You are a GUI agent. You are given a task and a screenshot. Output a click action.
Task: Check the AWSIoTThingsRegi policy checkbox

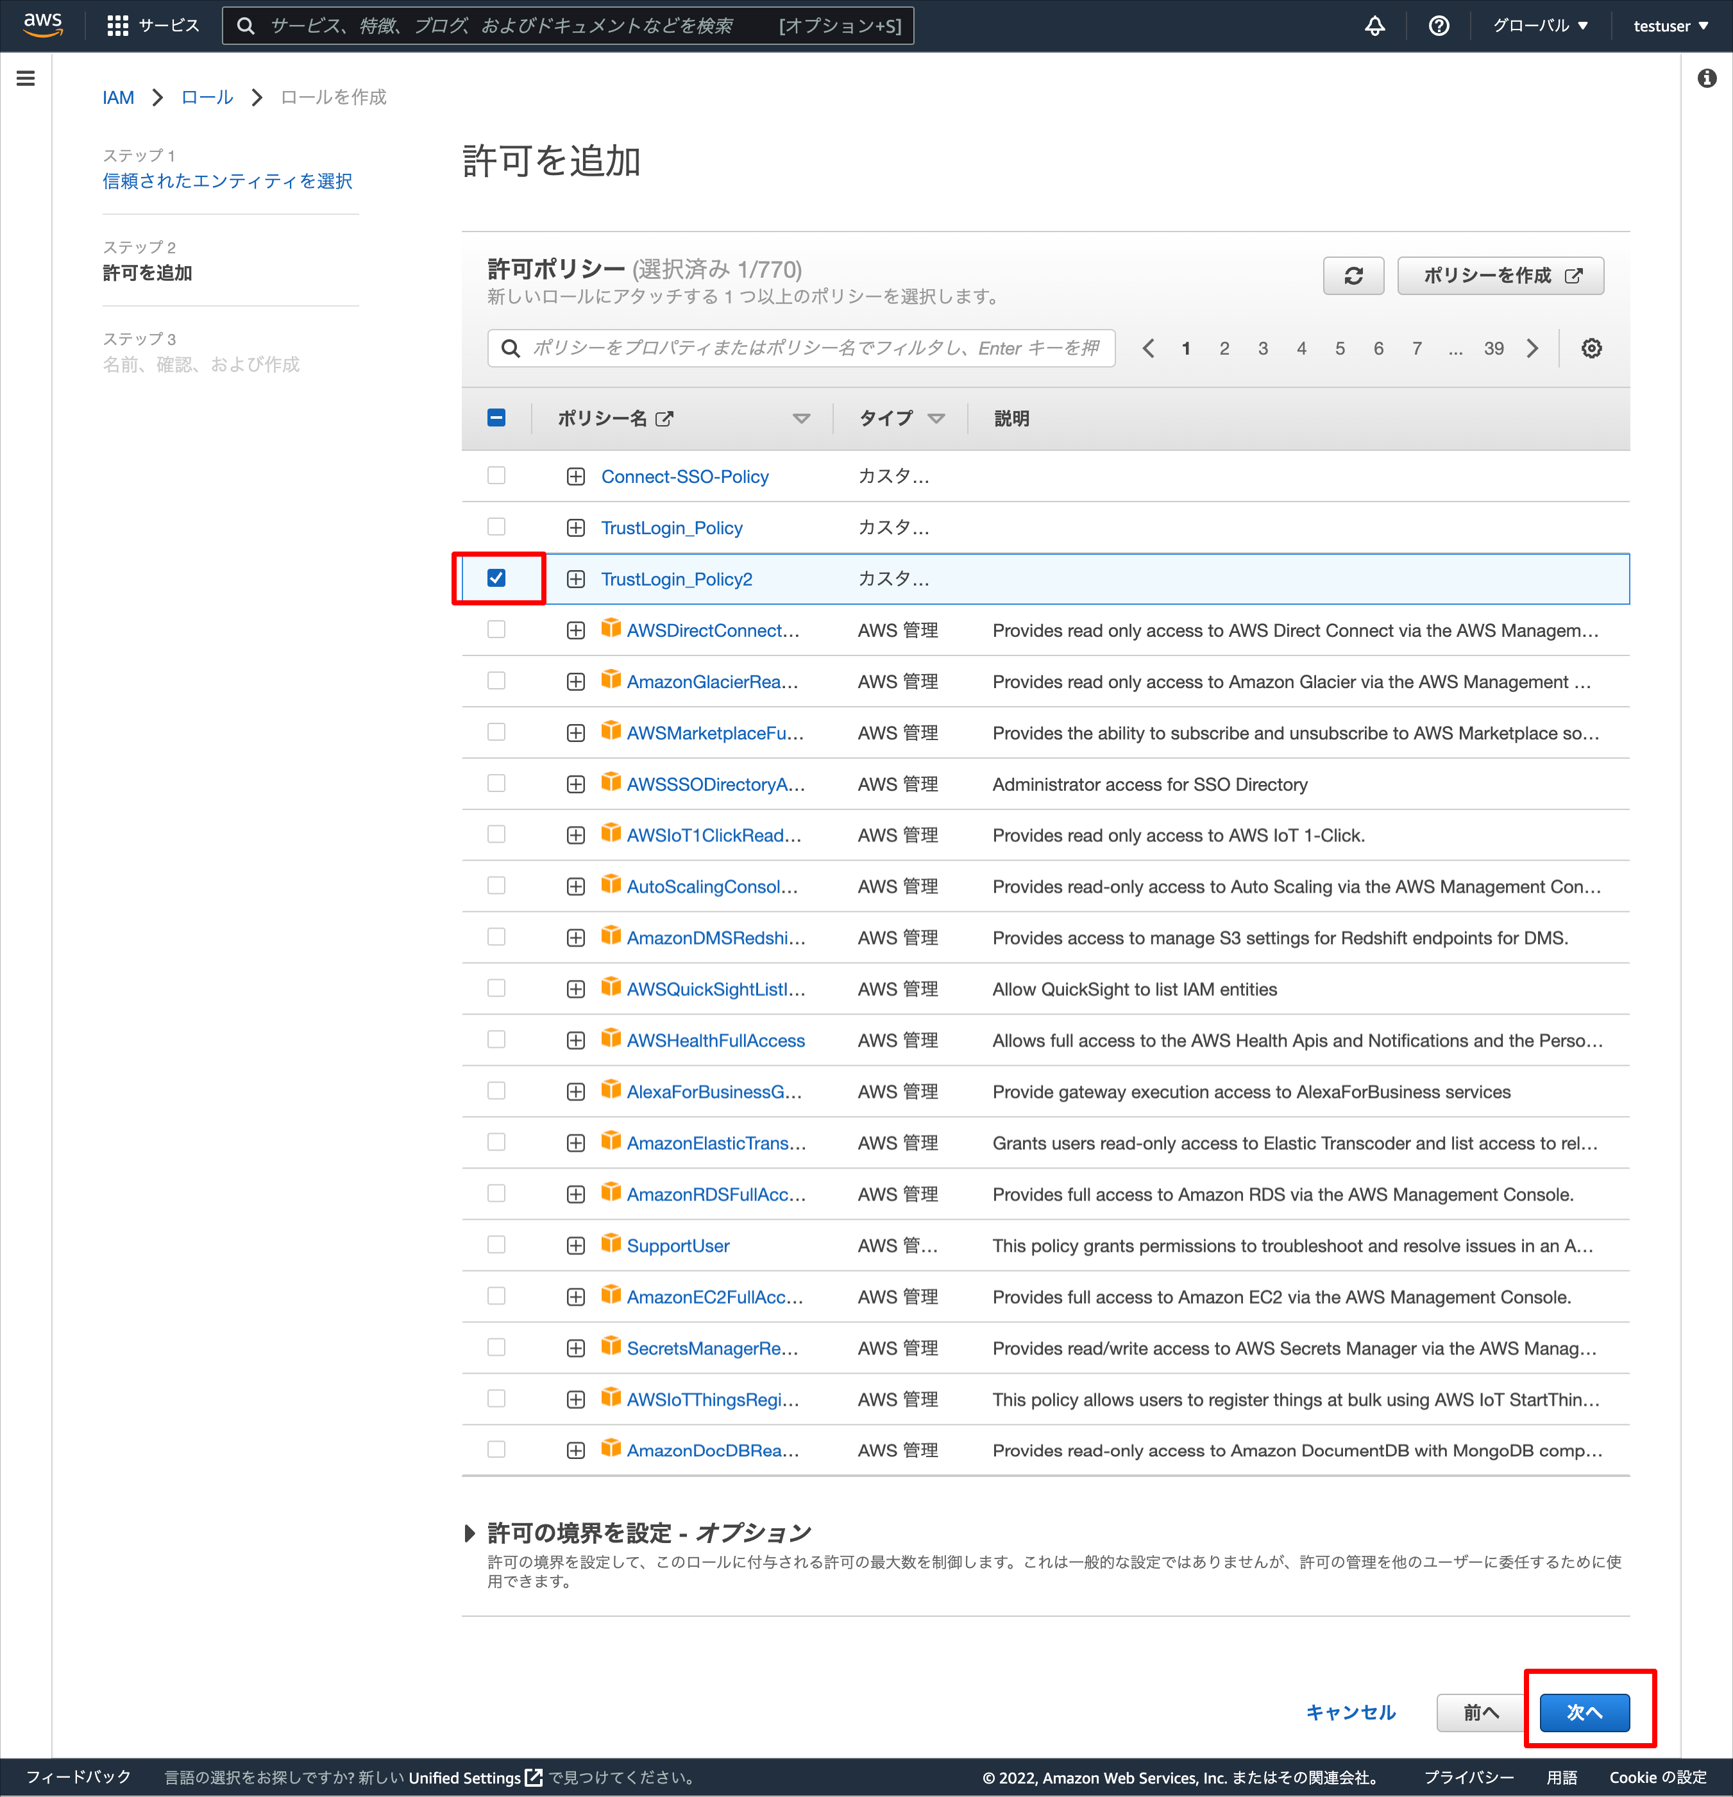click(496, 1399)
